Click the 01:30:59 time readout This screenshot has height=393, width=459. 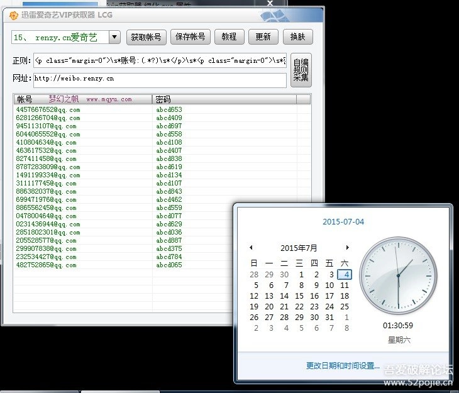[x=398, y=325]
